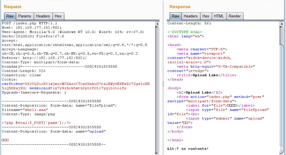Open the request Headers tab
The width and height of the screenshot is (286, 155).
pyautogui.click(x=43, y=16)
